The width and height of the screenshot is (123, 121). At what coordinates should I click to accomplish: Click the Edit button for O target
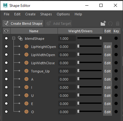[x=108, y=112]
